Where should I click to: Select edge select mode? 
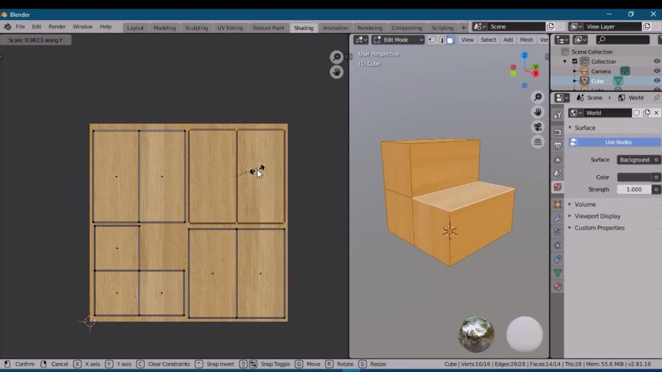point(441,40)
